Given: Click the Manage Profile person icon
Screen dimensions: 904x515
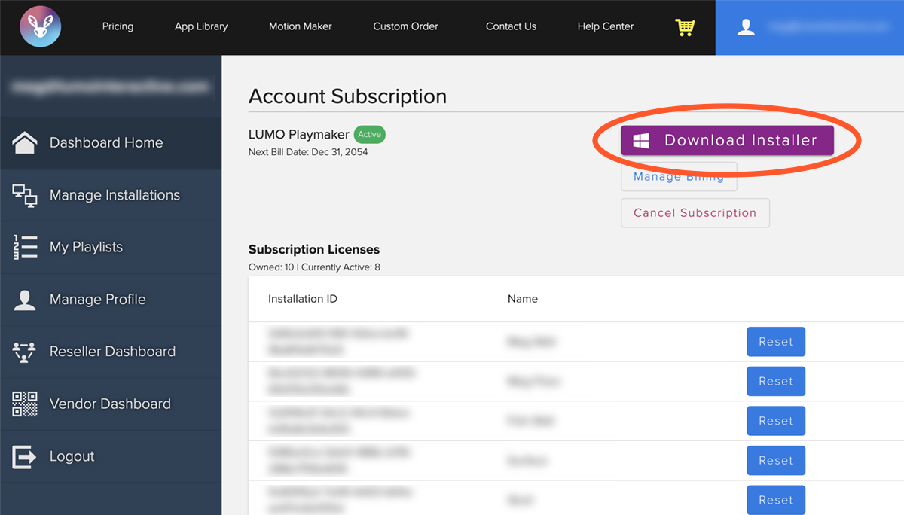Looking at the screenshot, I should pos(25,300).
